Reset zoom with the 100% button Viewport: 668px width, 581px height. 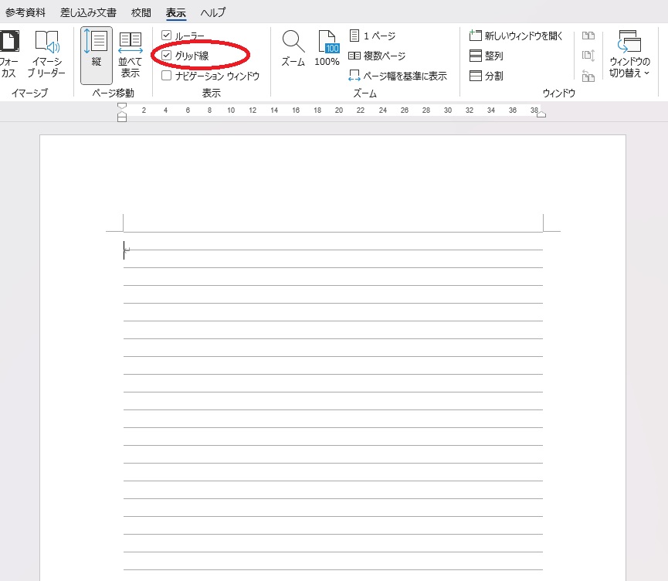tap(327, 48)
